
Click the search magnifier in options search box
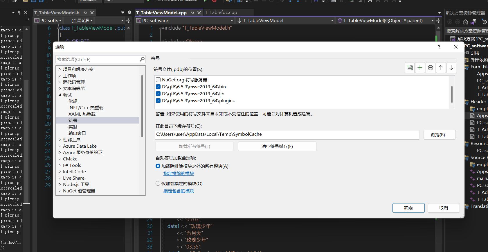click(142, 59)
